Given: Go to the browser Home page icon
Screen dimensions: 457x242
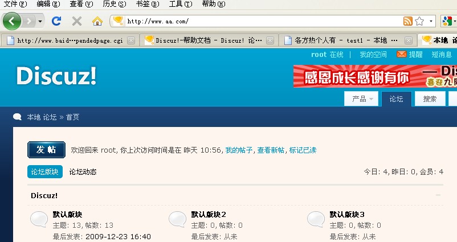Looking at the screenshot, I should point(97,21).
